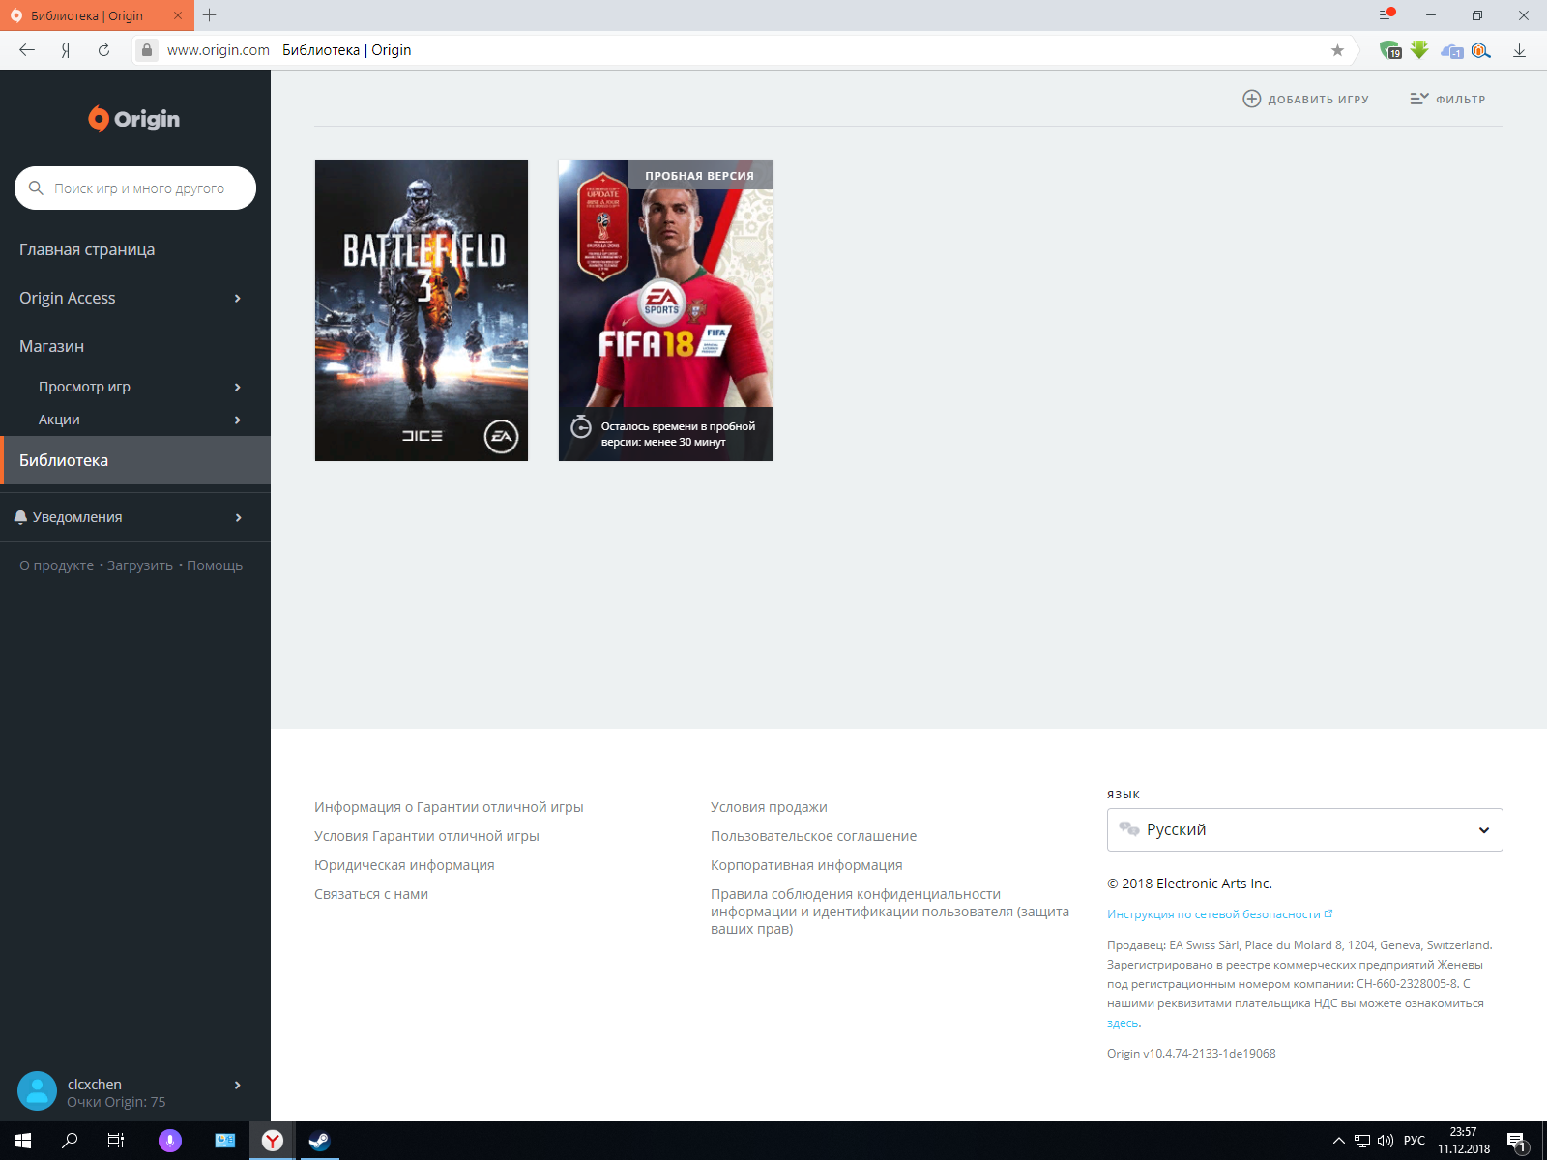The image size is (1547, 1160).
Task: Select Просмотр игр menu item
Action: point(84,387)
